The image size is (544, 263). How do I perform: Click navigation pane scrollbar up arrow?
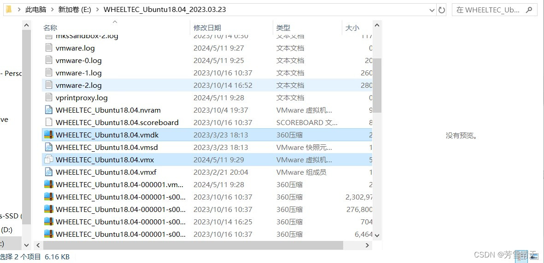point(26,26)
